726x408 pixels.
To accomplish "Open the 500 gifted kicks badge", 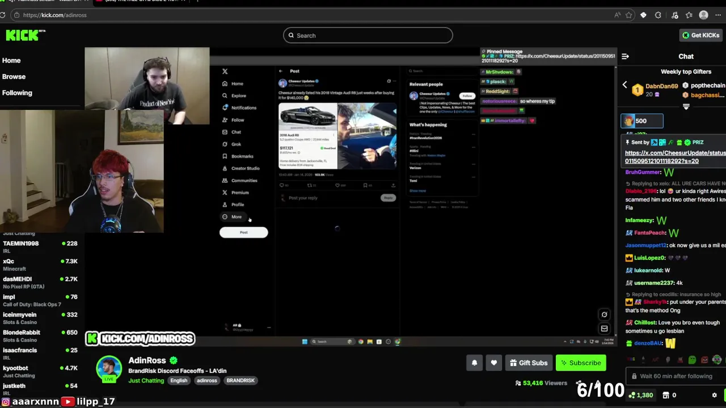I will pos(641,121).
